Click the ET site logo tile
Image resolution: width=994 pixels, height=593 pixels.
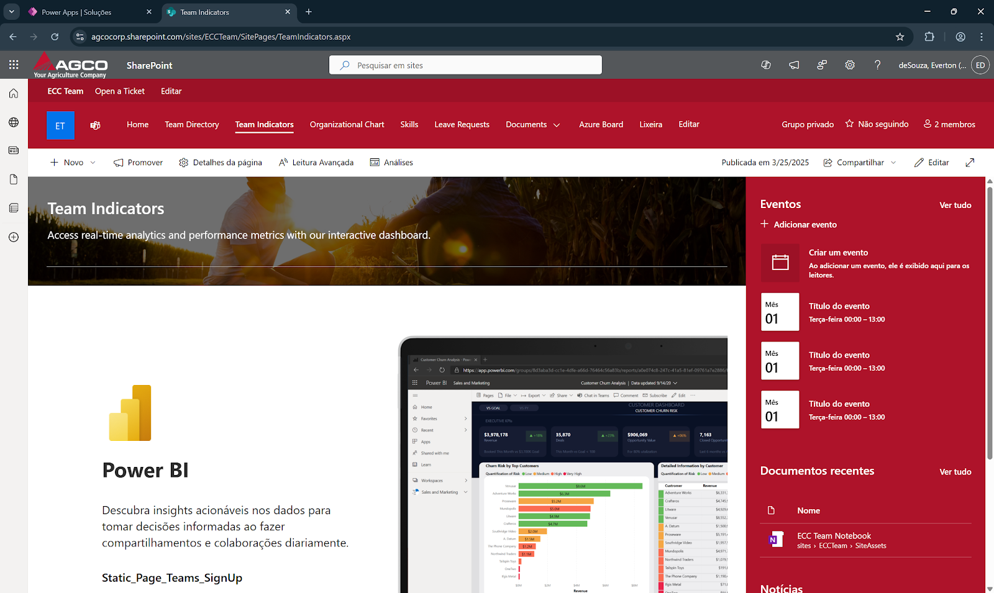click(x=60, y=125)
